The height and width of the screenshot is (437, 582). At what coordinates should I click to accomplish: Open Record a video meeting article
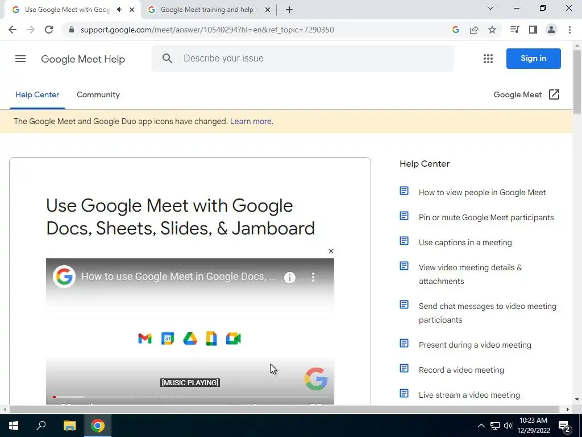coord(462,370)
